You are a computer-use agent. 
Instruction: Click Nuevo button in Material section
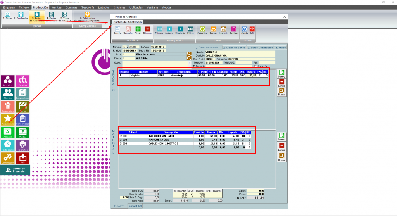[x=281, y=137]
